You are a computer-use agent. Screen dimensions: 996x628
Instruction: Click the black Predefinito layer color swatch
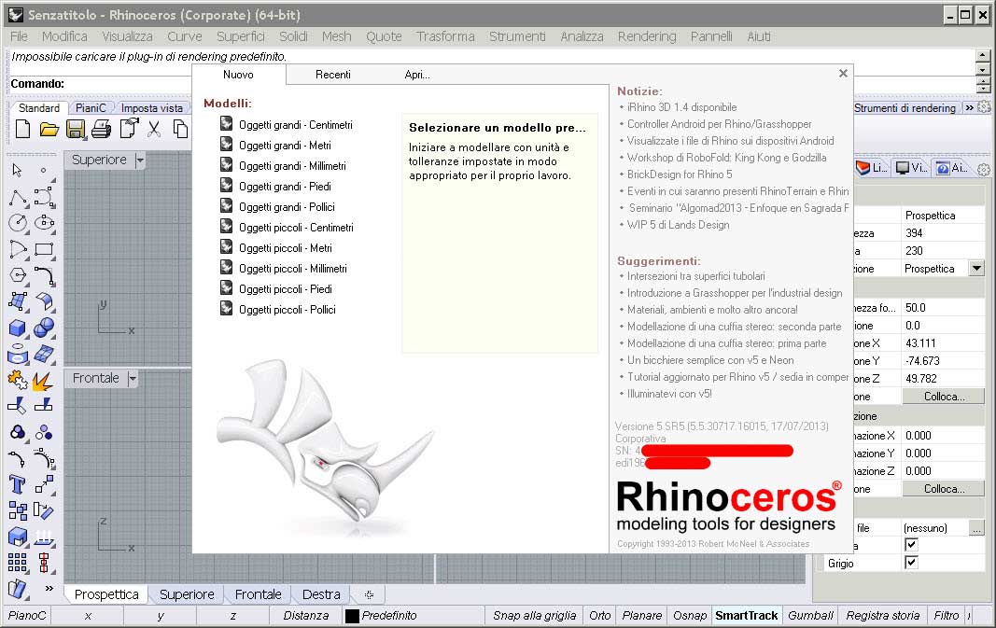pyautogui.click(x=352, y=615)
